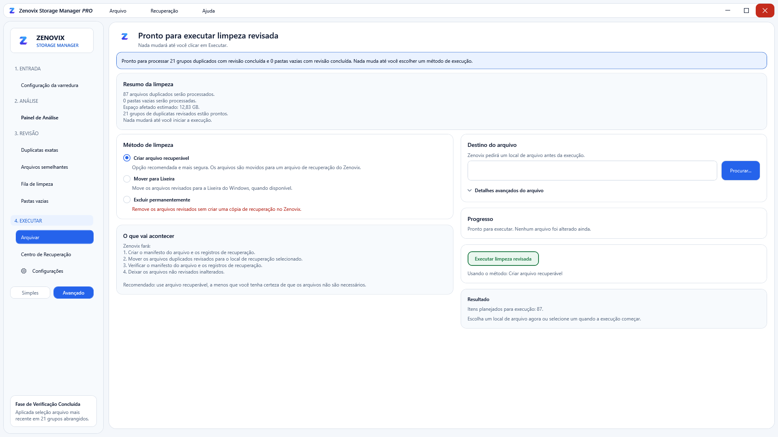Close the Zenovix Storage Manager window
778x437 pixels.
[x=765, y=11]
